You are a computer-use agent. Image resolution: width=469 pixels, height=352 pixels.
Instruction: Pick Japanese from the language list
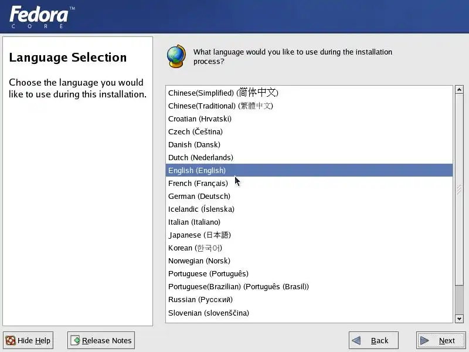click(309, 235)
